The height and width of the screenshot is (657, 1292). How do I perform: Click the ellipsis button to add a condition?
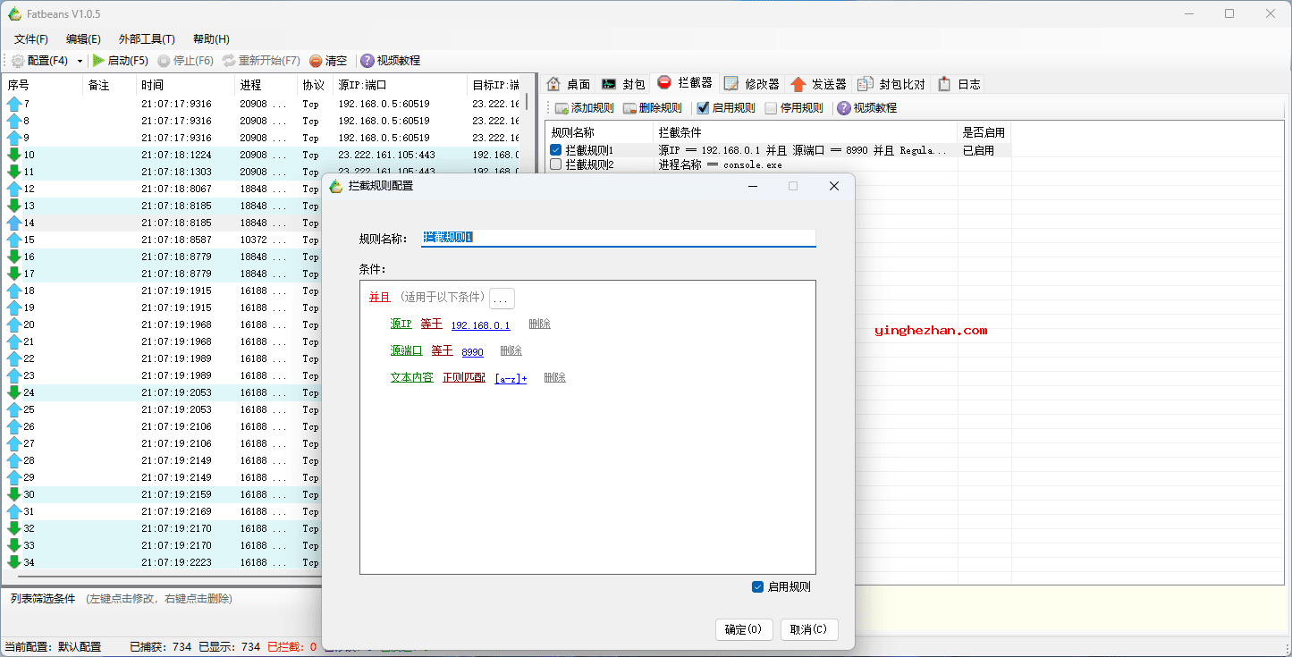pos(502,299)
